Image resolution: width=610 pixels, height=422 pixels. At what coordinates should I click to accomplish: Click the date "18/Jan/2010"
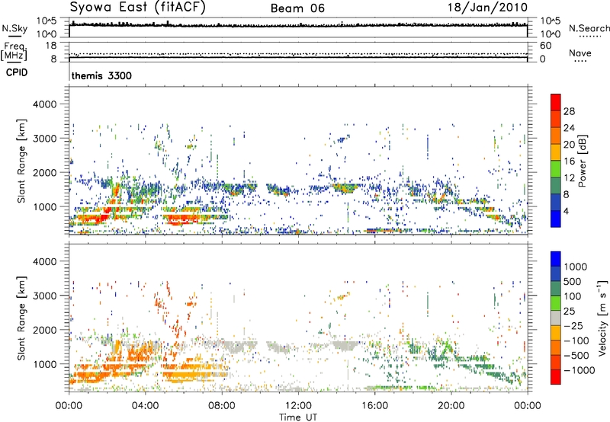pyautogui.click(x=487, y=8)
